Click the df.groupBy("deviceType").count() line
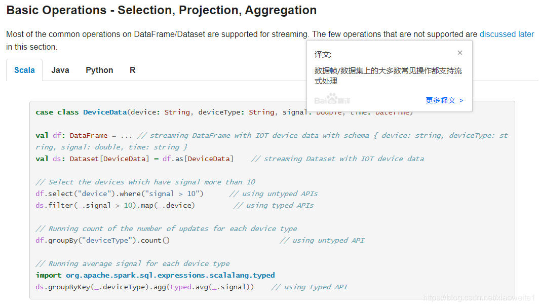 [x=103, y=240]
